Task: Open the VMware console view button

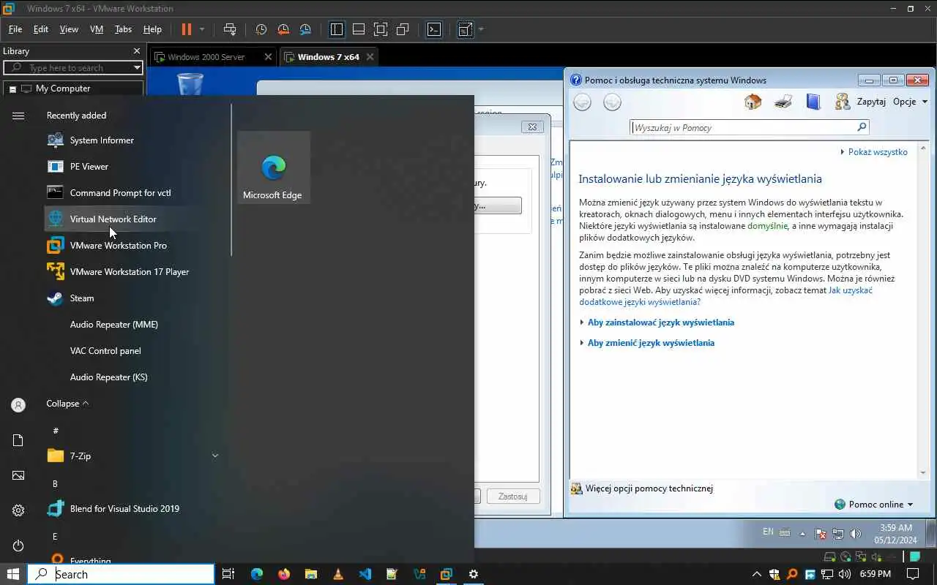Action: [x=434, y=29]
